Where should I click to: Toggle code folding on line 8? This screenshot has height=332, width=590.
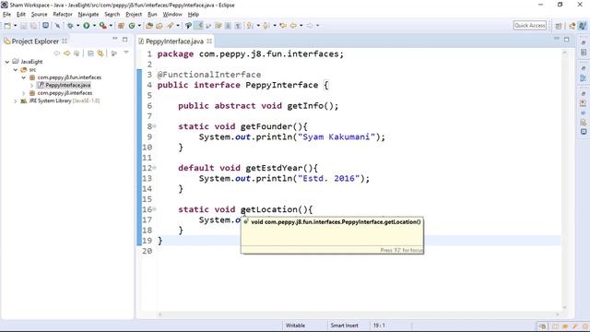(154, 126)
